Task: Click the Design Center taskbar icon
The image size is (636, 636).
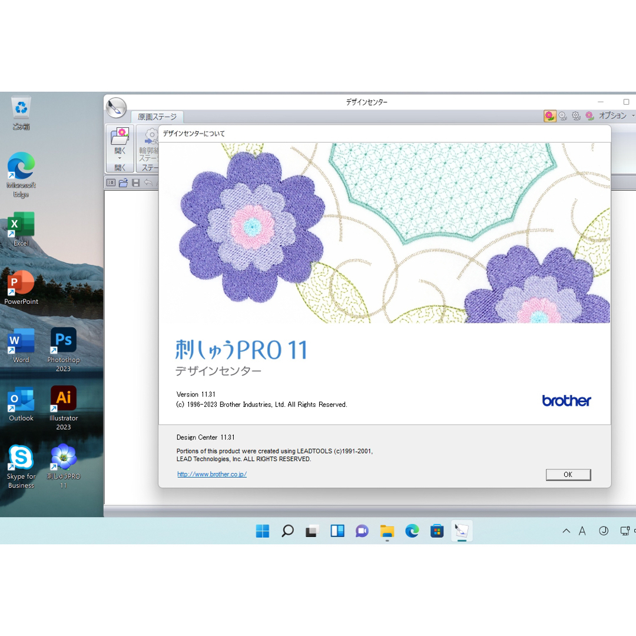Action: [462, 531]
